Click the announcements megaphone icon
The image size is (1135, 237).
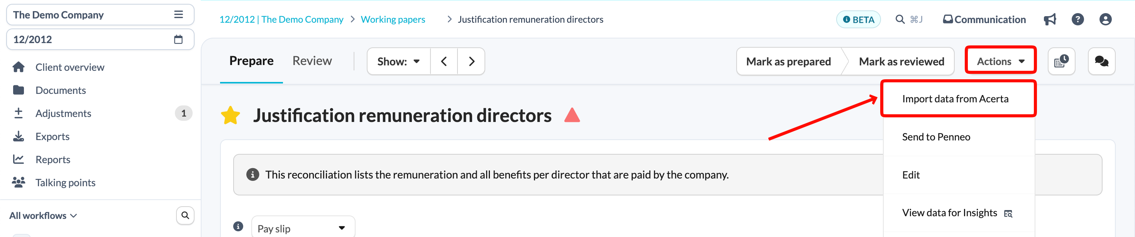click(x=1050, y=19)
